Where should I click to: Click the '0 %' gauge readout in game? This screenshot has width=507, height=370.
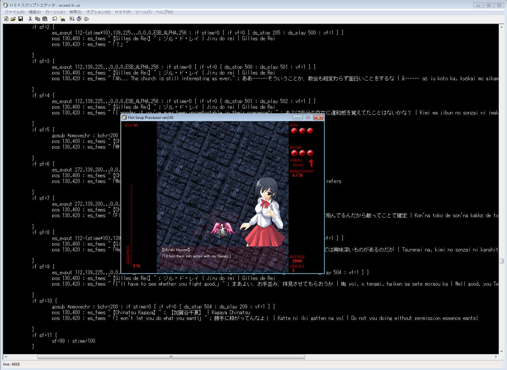coord(137,266)
